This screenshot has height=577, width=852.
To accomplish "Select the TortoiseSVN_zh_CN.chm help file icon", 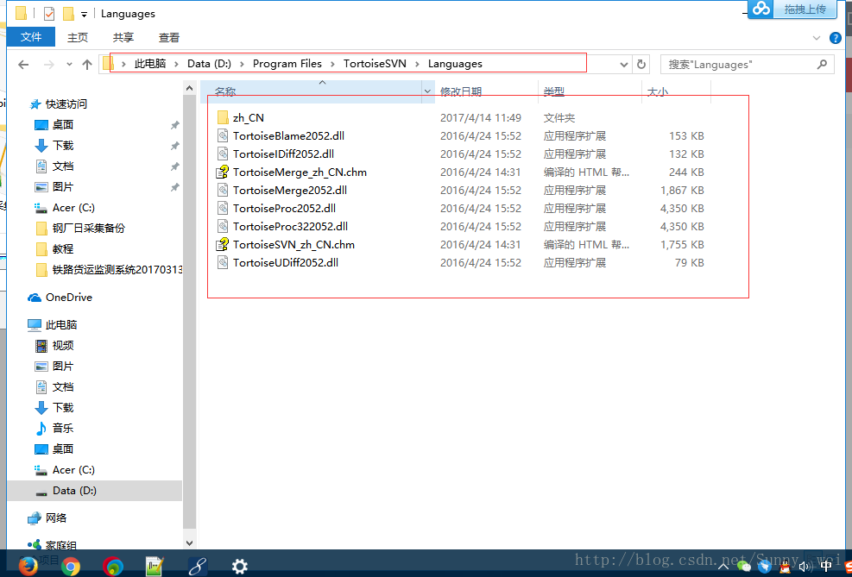I will (222, 245).
